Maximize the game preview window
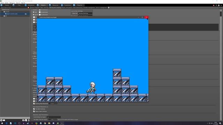Screen dimensions: 223x125 coord(143,17)
